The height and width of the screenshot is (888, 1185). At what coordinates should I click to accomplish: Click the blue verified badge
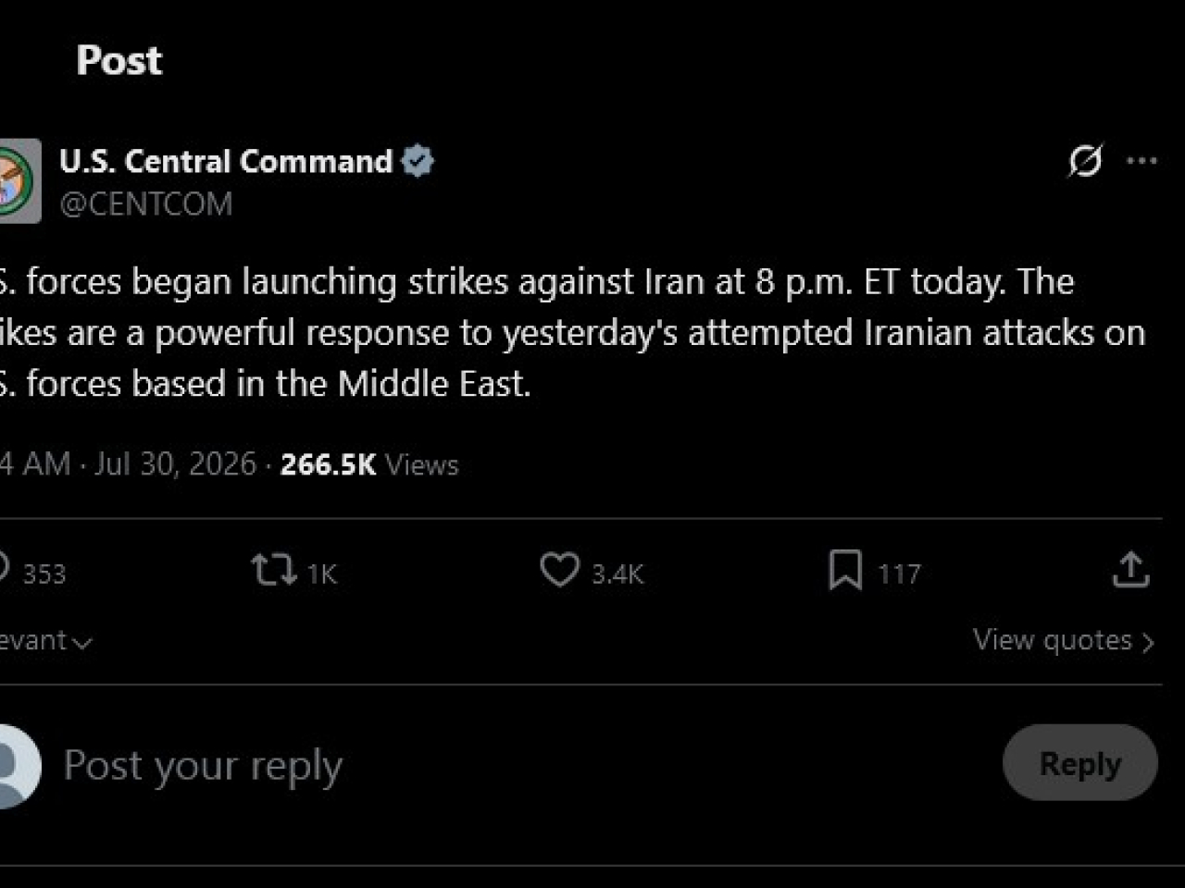pyautogui.click(x=418, y=161)
